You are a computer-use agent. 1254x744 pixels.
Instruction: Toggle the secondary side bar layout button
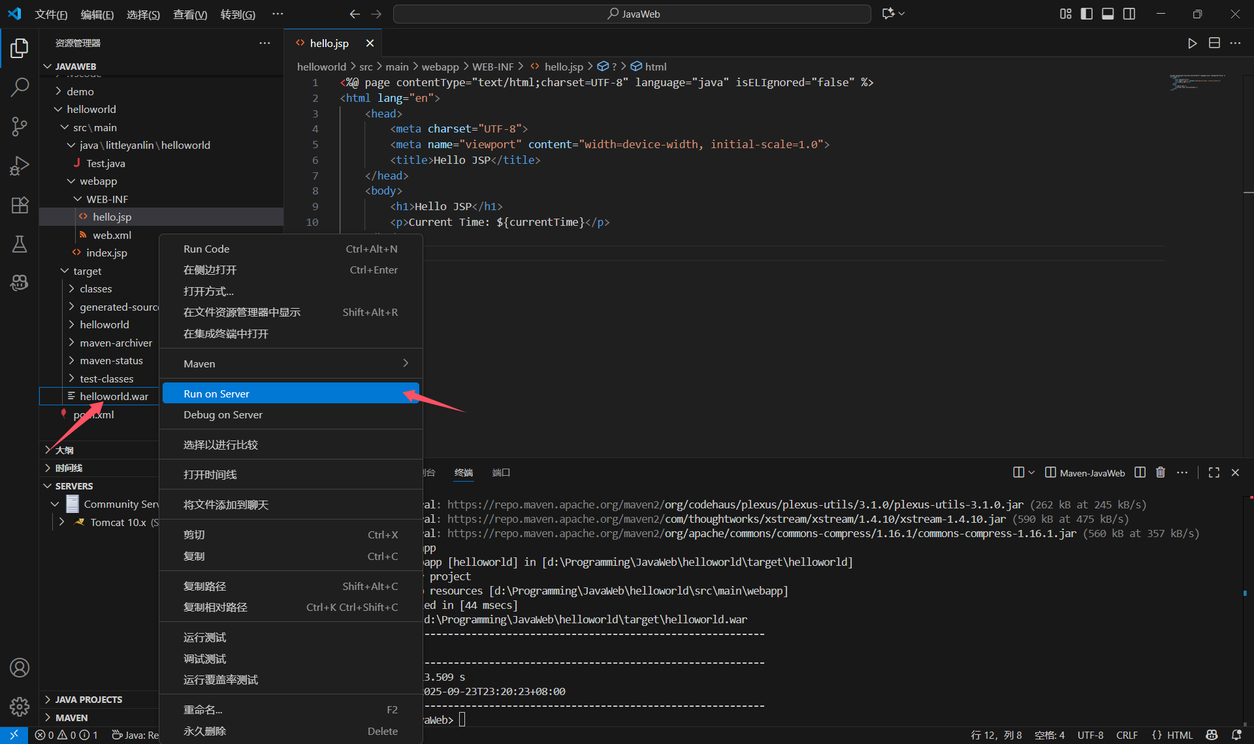[x=1129, y=14]
